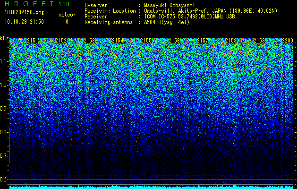Select the version number 1.0.0
This screenshot has width=297, height=189.
click(64, 4)
